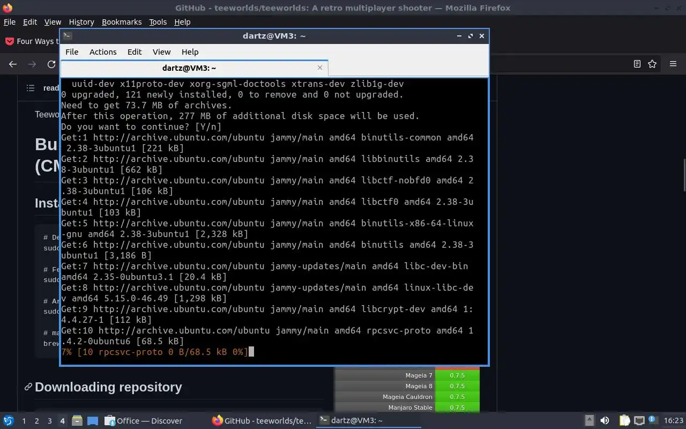This screenshot has height=429, width=686.
Task: Open Firefox Bookmarks menu
Action: point(122,22)
